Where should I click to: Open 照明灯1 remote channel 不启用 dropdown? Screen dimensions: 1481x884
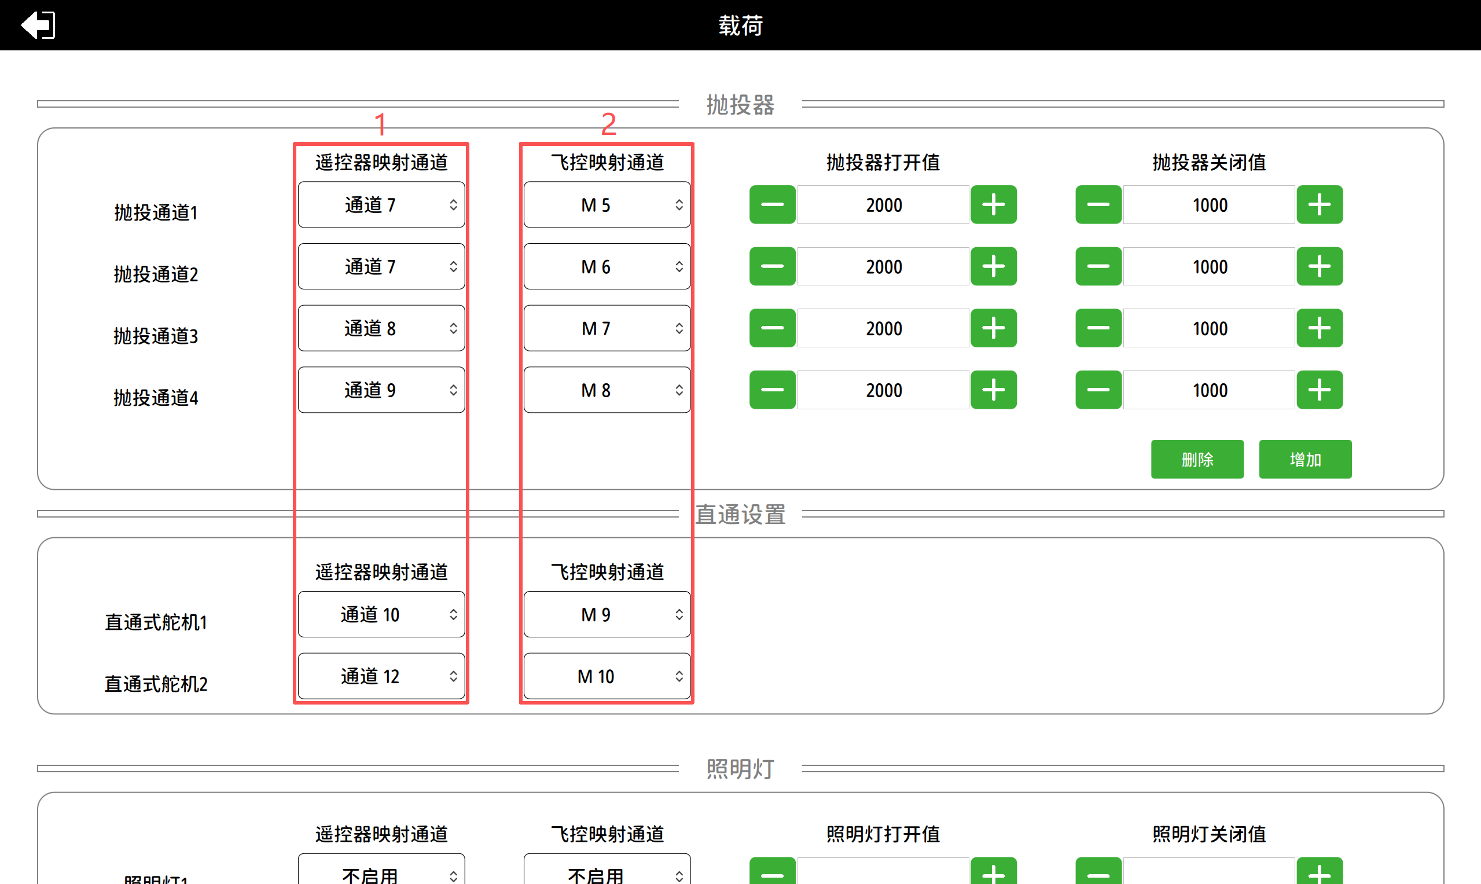pos(381,873)
